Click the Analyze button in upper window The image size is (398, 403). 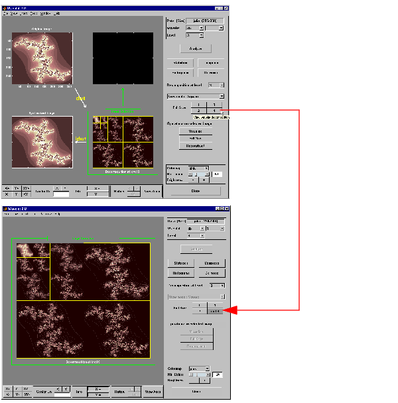coord(195,48)
